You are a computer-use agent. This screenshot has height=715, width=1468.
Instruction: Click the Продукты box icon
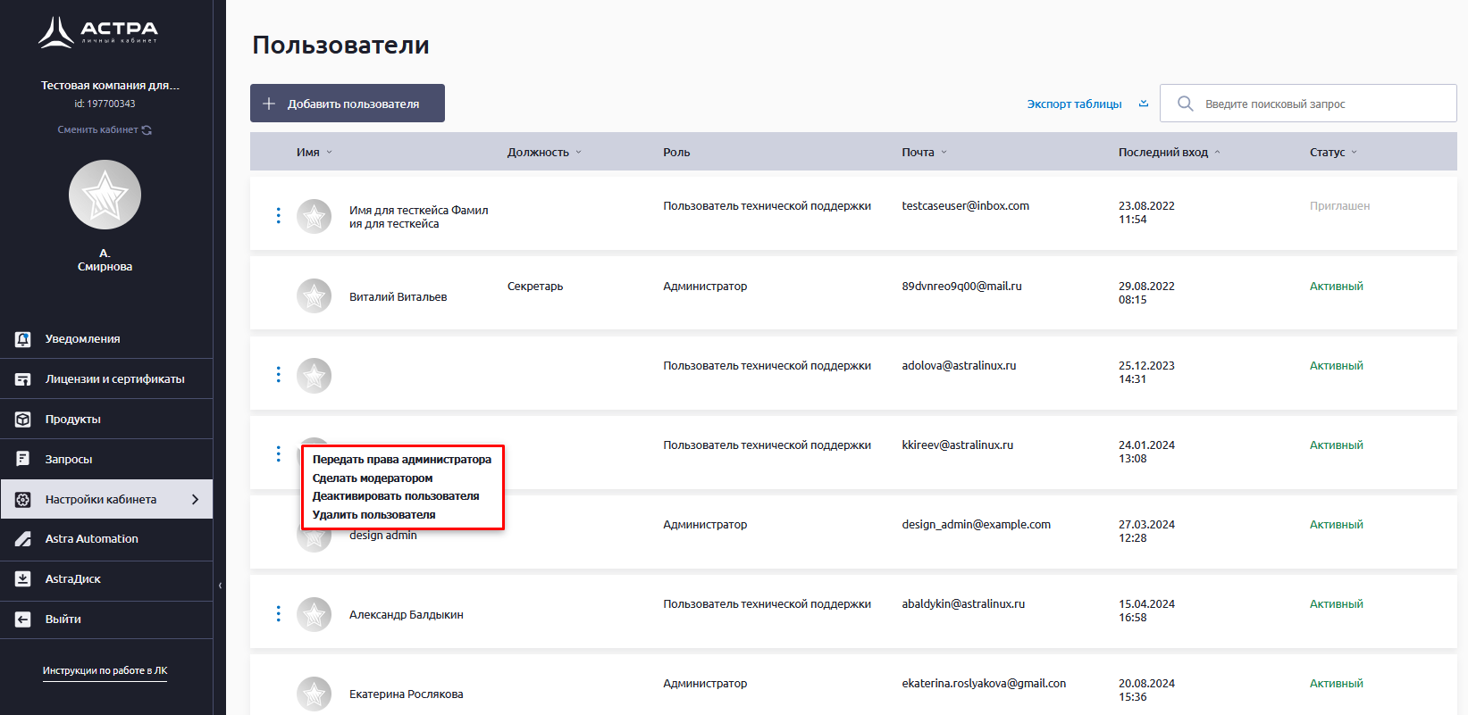(x=23, y=420)
